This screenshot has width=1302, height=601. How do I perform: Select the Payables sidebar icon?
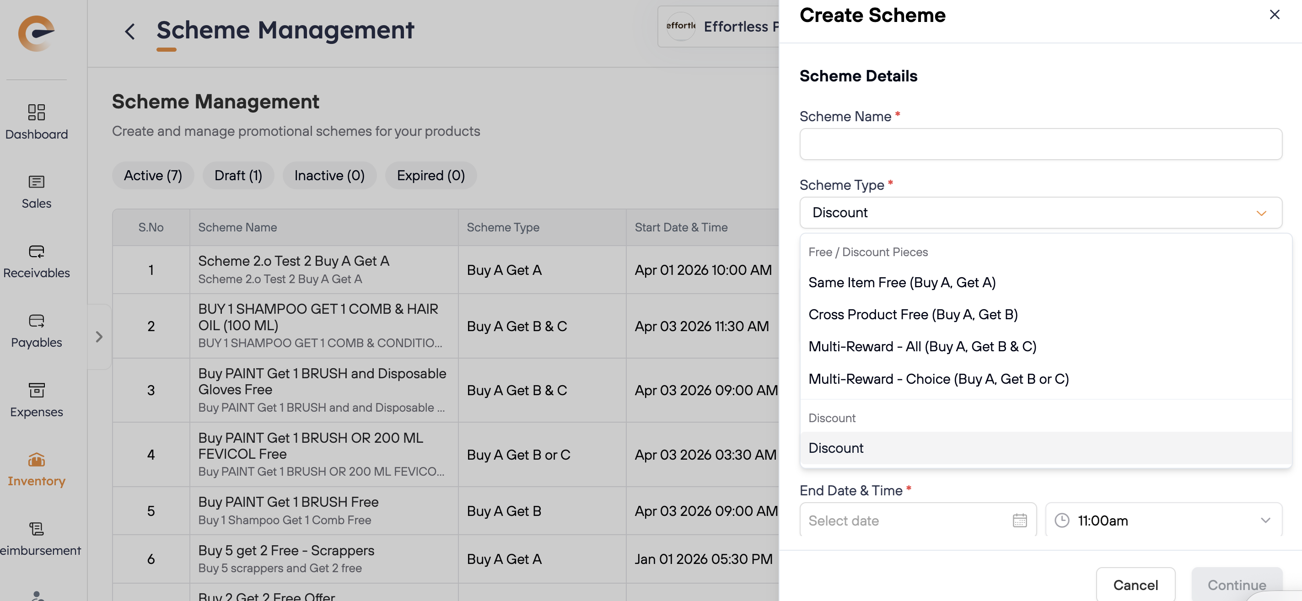coord(37,321)
